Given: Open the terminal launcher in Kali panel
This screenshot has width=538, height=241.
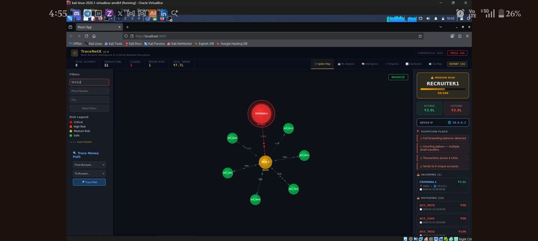Looking at the screenshot, I should click(106, 19).
